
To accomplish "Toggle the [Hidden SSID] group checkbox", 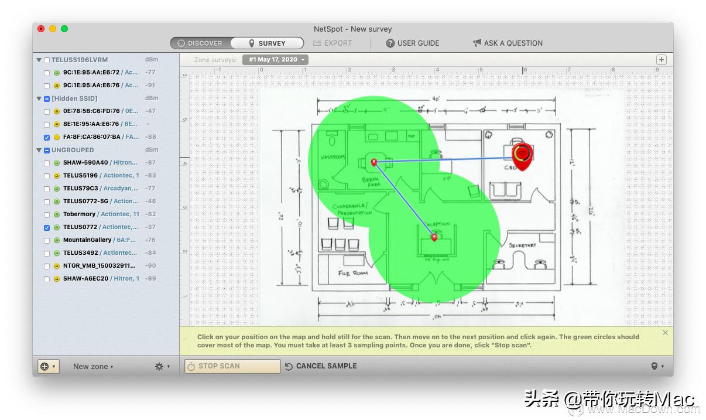I will [x=47, y=98].
